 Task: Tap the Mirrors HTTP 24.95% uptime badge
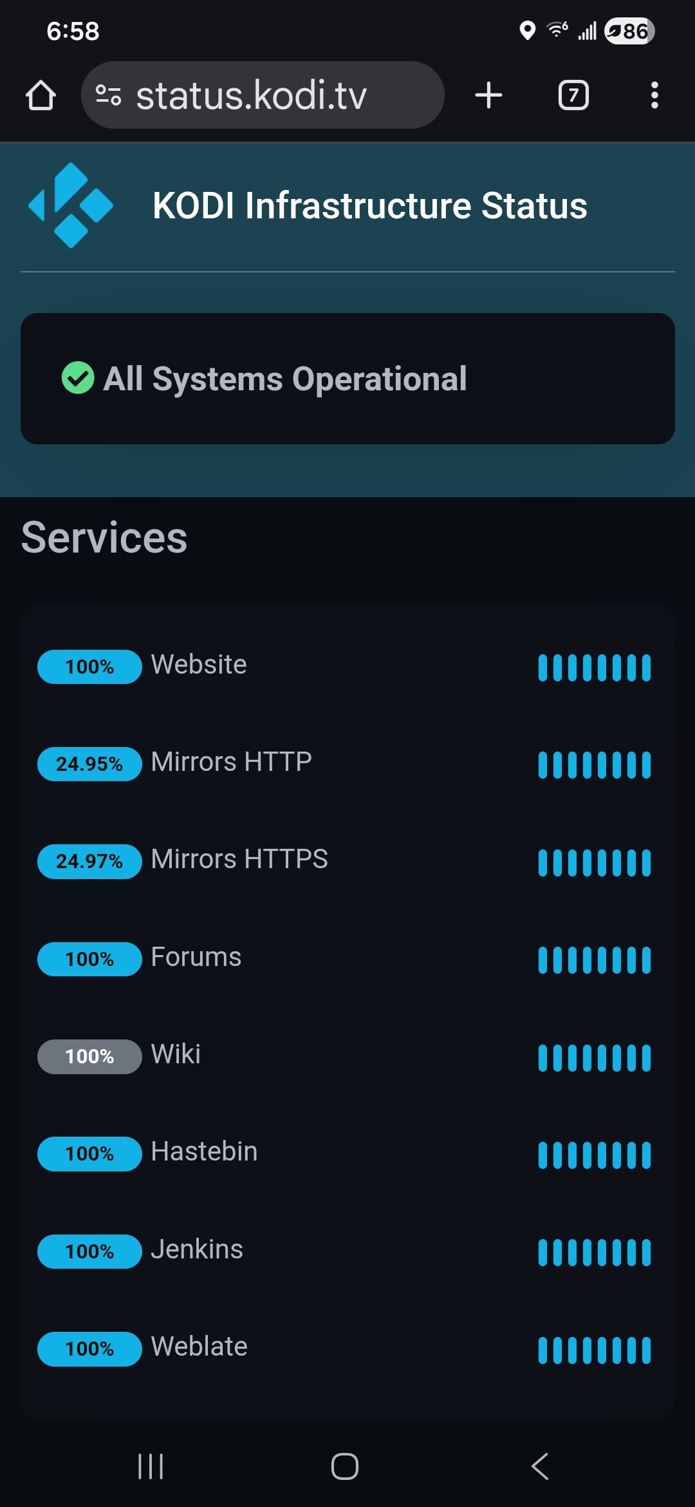pyautogui.click(x=89, y=764)
